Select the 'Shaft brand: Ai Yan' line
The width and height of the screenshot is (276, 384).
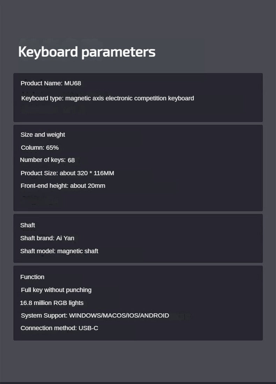pyautogui.click(x=47, y=238)
